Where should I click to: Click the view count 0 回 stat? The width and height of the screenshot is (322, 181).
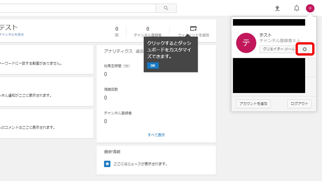[117, 32]
